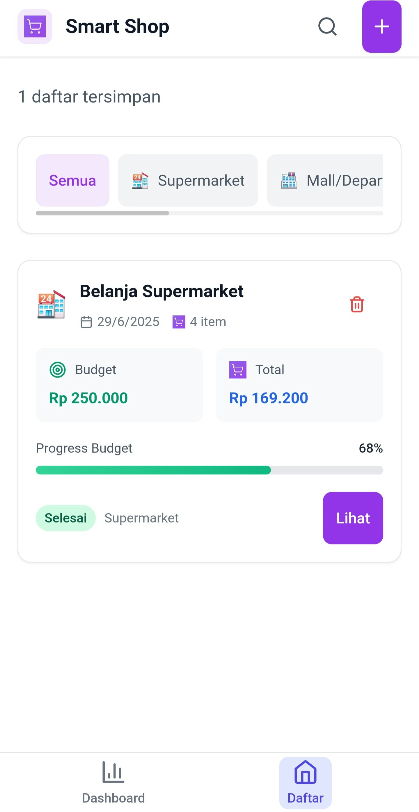Screen dimensions: 419x812
Task: Click the Selesai status badge
Action: coord(65,518)
